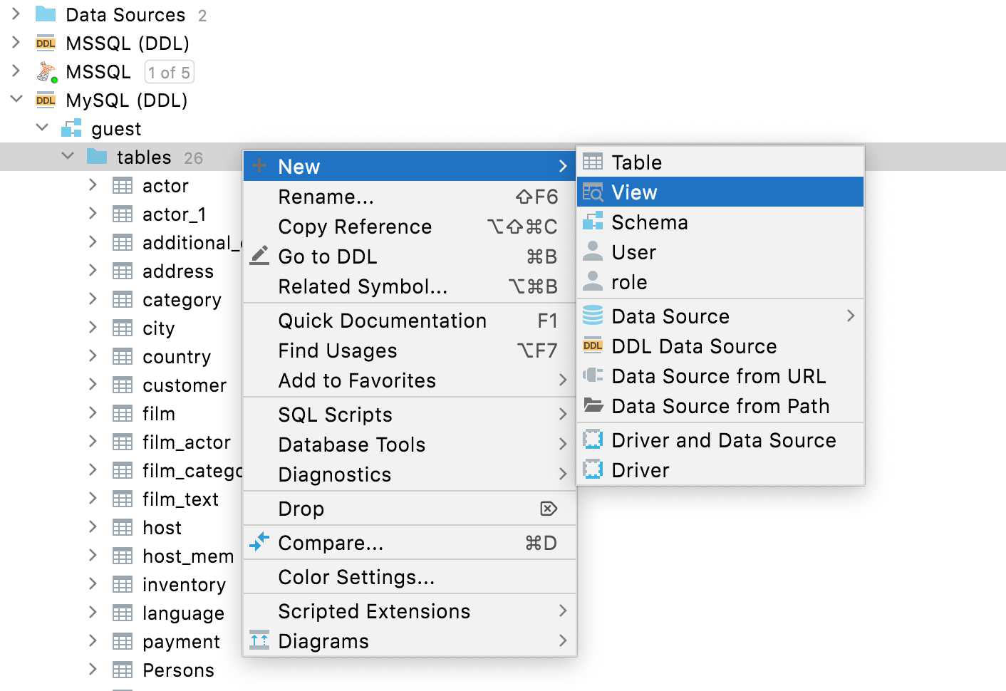This screenshot has width=1006, height=691.
Task: Choose Rename from the context menu
Action: (x=327, y=197)
